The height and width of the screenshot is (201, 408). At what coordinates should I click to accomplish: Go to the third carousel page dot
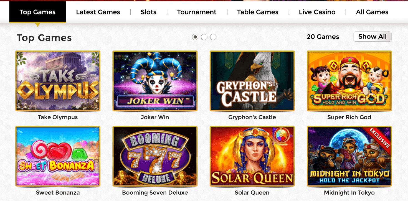point(213,37)
